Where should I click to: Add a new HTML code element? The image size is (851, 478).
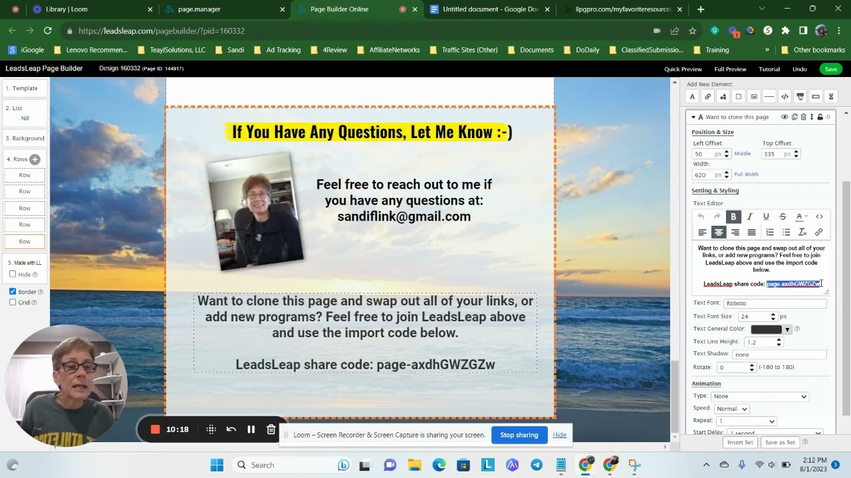click(785, 97)
